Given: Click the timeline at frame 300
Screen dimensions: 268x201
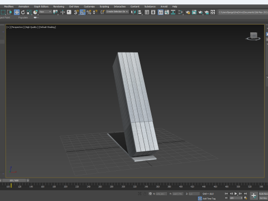Looking at the screenshot, I should [x=123, y=186].
